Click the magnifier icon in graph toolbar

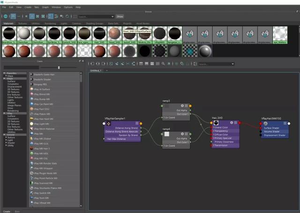click(163, 64)
